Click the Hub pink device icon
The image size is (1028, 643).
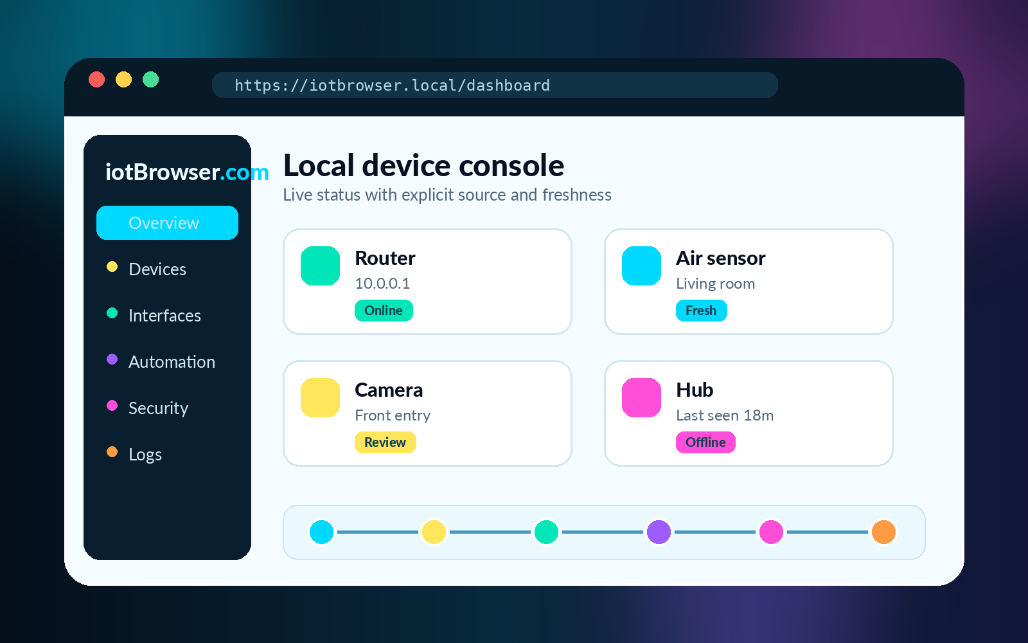641,397
